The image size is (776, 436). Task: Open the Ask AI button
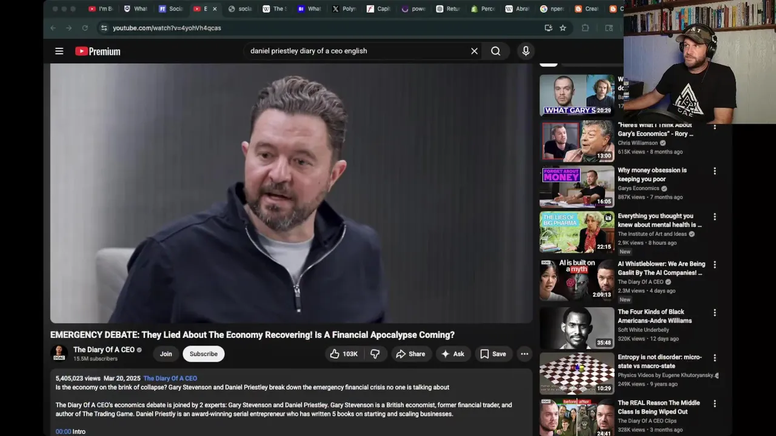[x=453, y=354]
